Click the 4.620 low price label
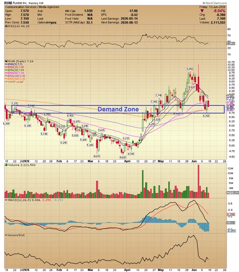239x272 pixels. tap(123, 157)
